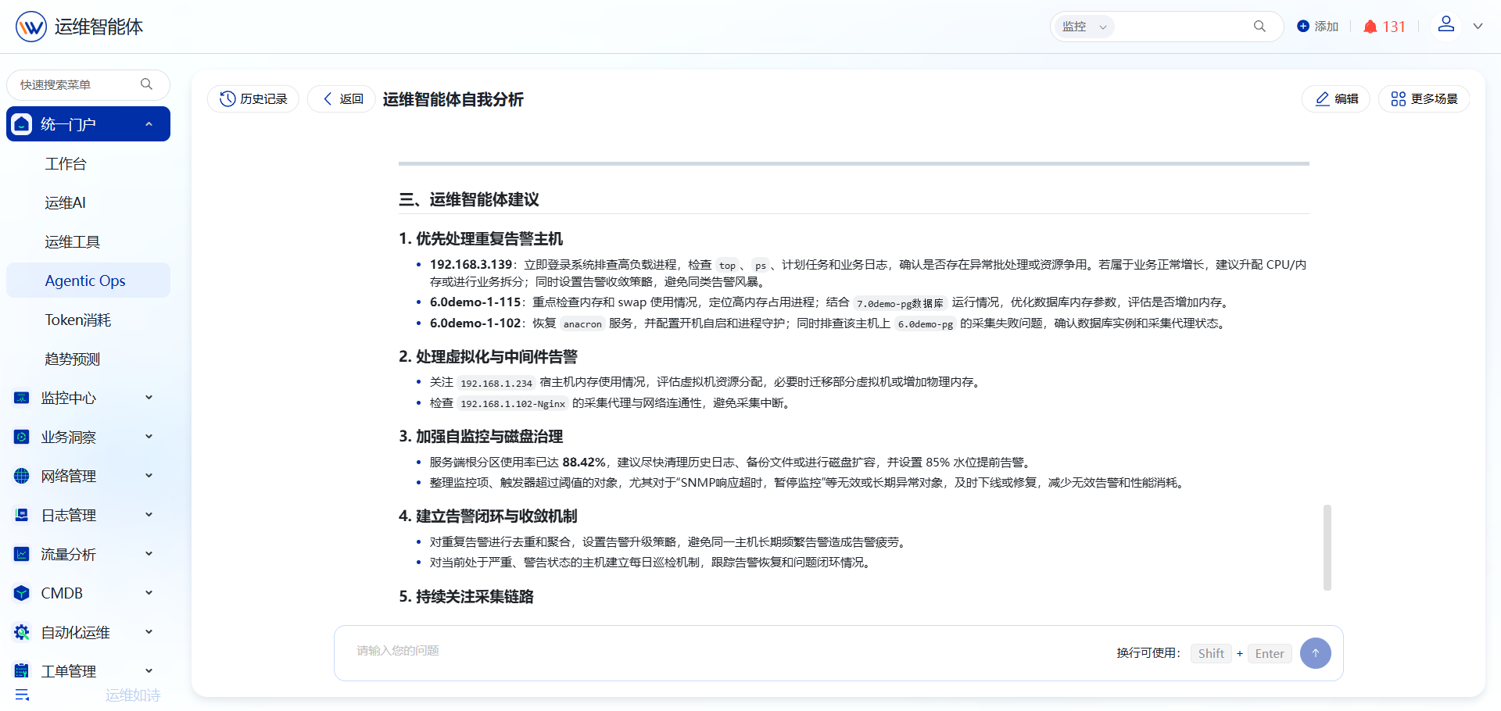Click the 192.168.3.139 host text
The width and height of the screenshot is (1501, 711).
pyautogui.click(x=471, y=264)
